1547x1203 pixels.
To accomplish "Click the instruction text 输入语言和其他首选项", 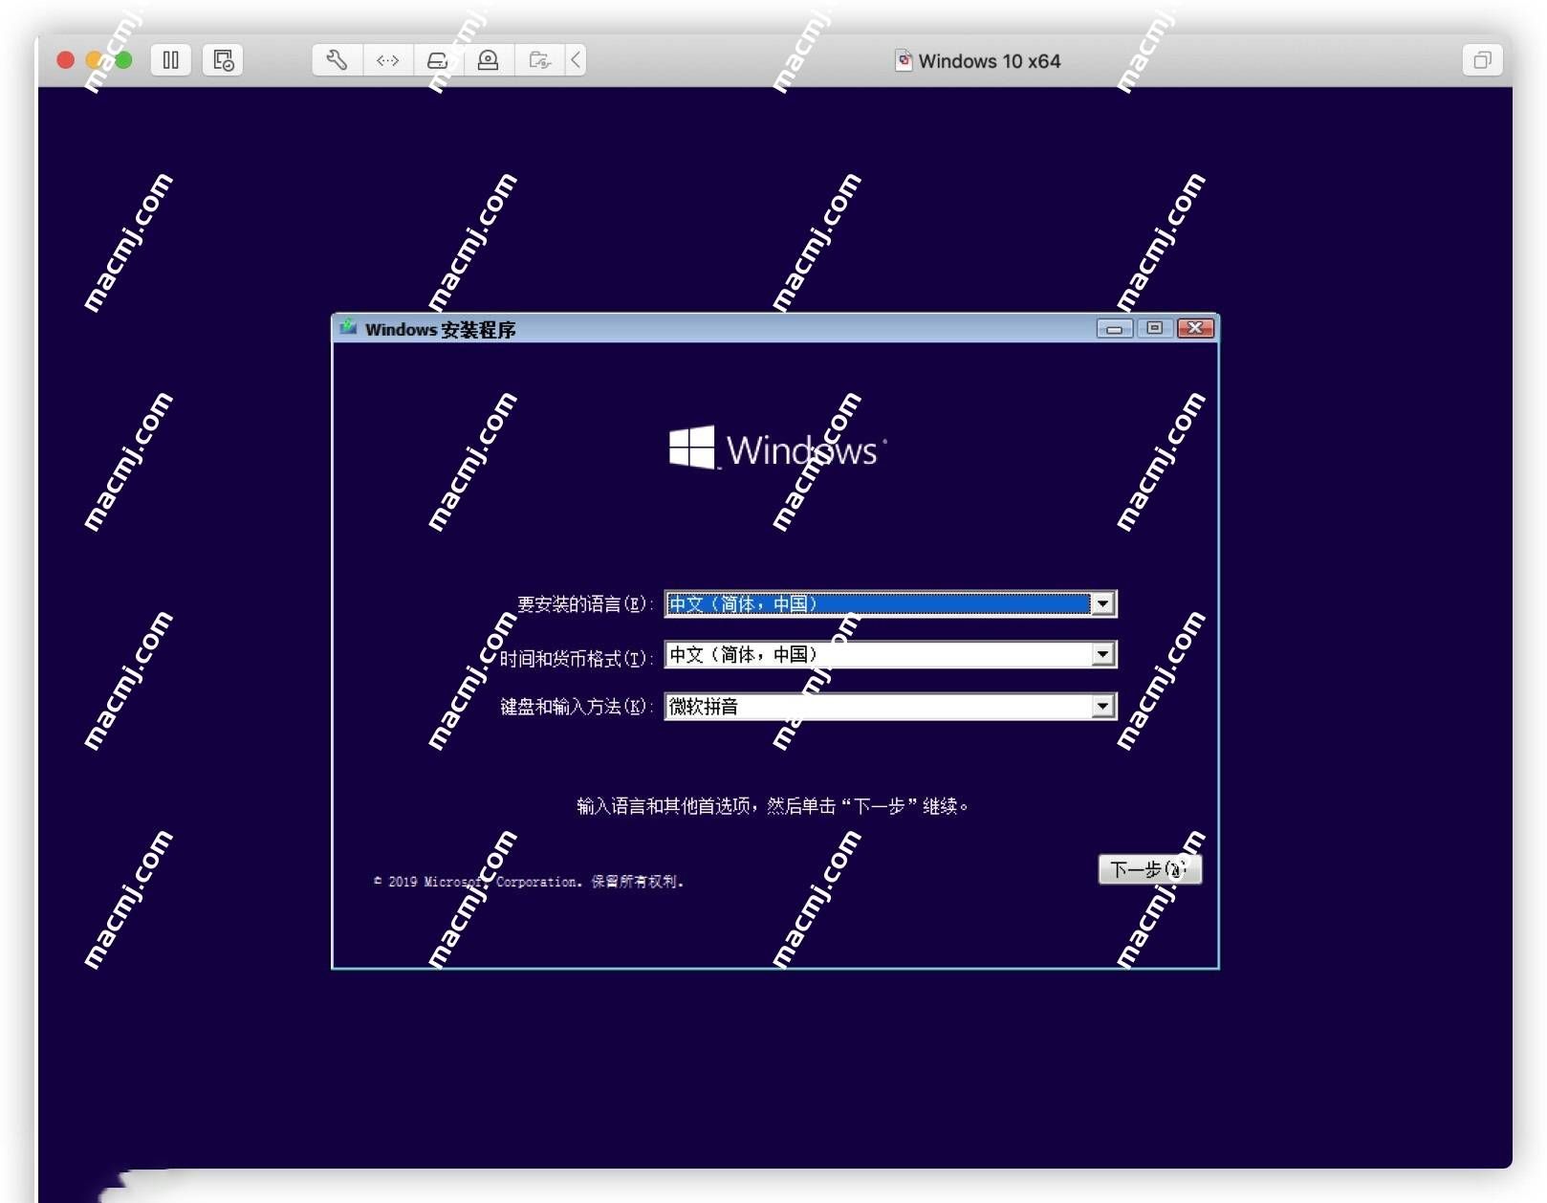I will tap(773, 806).
